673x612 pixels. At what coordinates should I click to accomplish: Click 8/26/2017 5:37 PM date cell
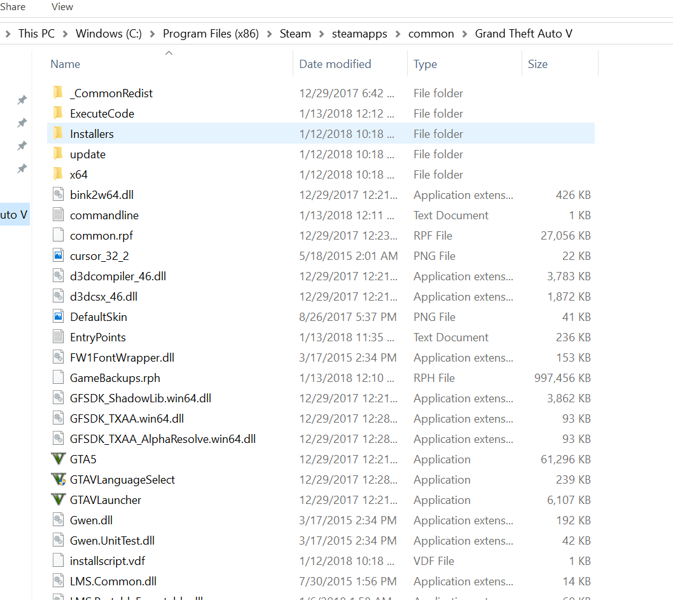coord(348,317)
